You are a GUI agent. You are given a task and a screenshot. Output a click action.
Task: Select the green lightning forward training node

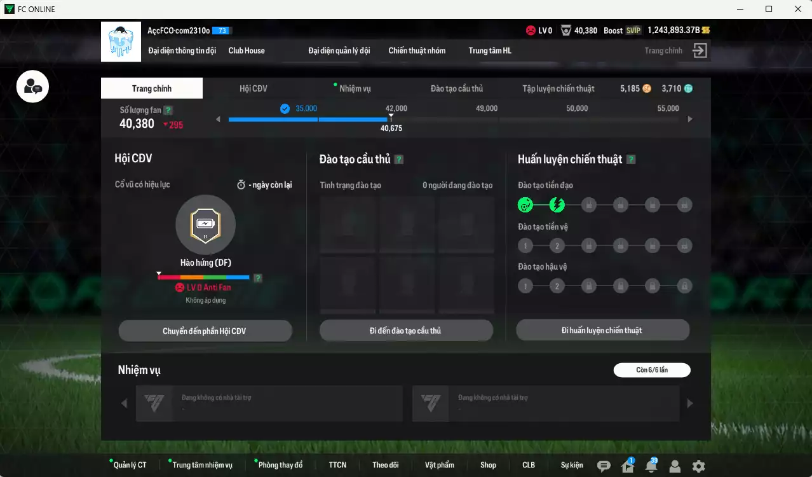[x=557, y=205]
